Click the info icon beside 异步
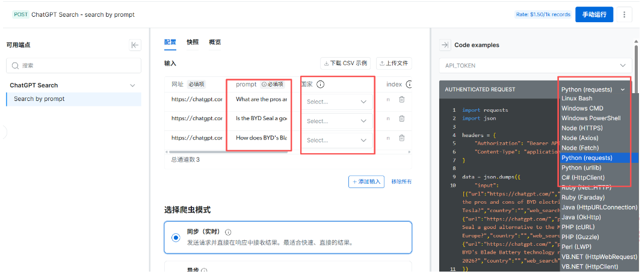Viewport: 642px width, 274px height. 204,271
